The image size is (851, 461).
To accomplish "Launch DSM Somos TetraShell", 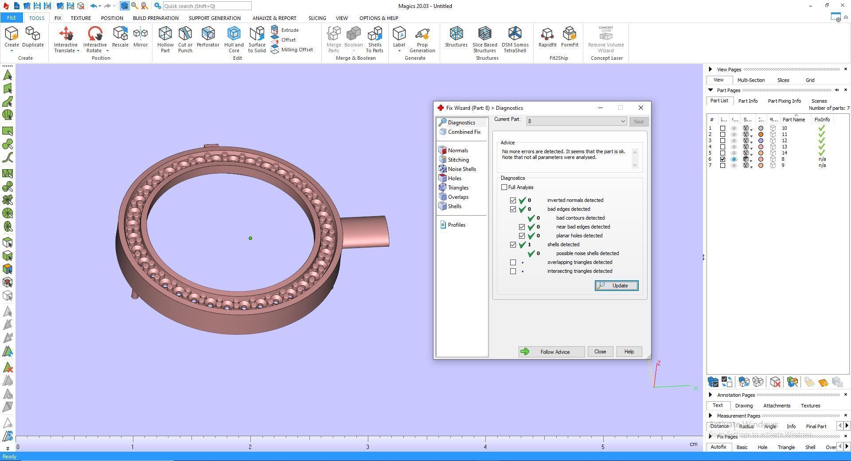I will pyautogui.click(x=515, y=39).
